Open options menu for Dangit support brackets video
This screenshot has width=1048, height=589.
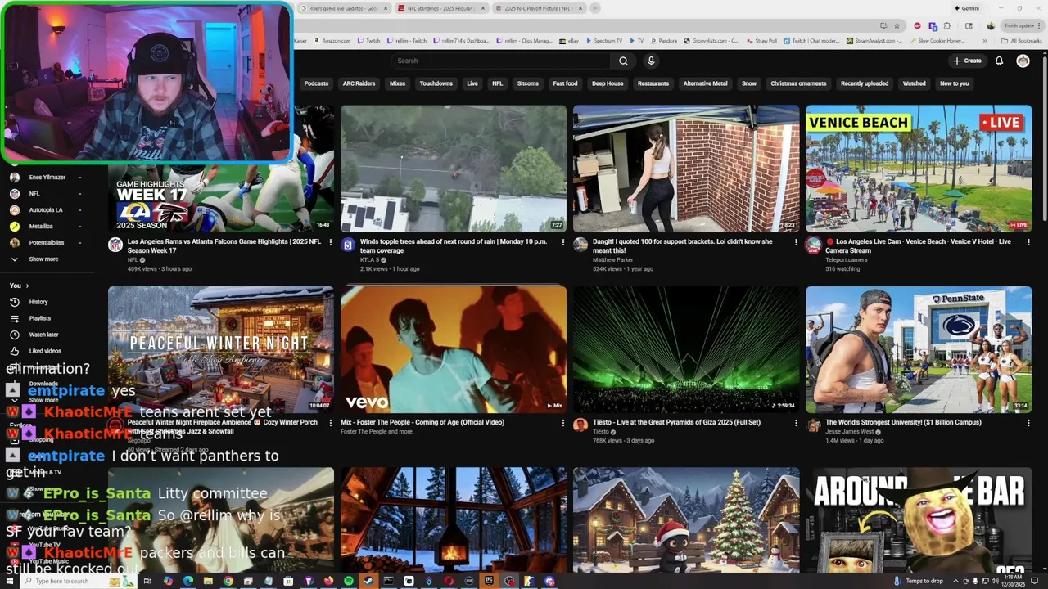coord(796,242)
